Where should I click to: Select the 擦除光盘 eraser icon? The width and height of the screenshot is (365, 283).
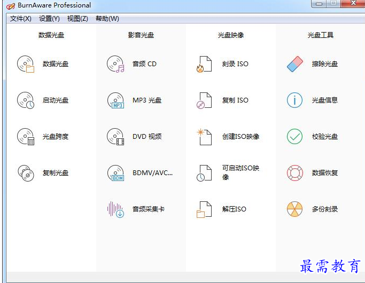coord(294,64)
